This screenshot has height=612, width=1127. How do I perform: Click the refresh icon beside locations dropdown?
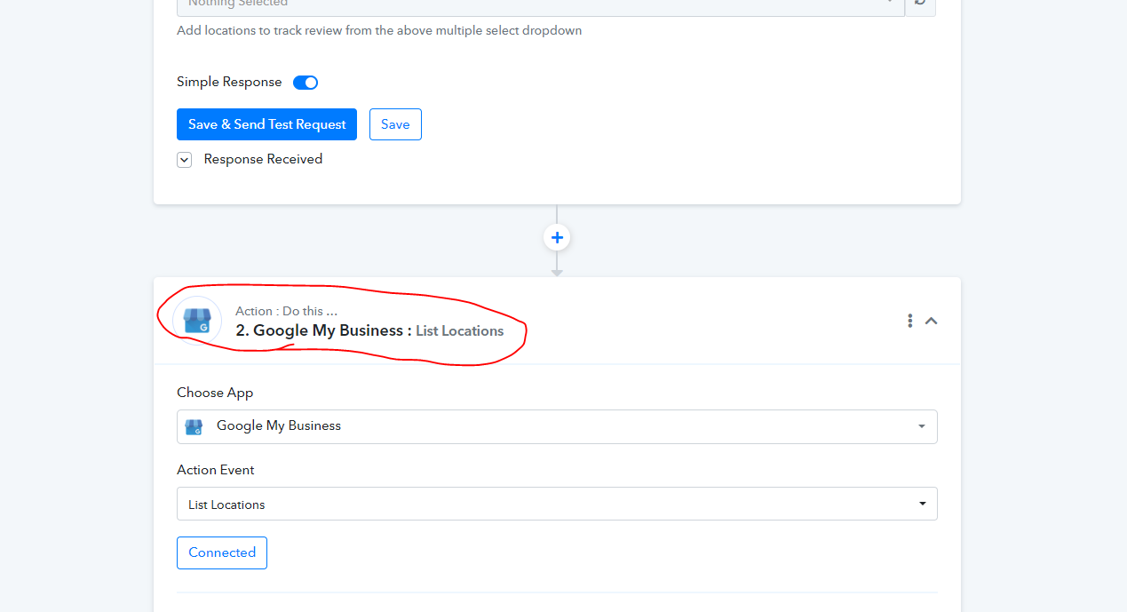[x=920, y=4]
